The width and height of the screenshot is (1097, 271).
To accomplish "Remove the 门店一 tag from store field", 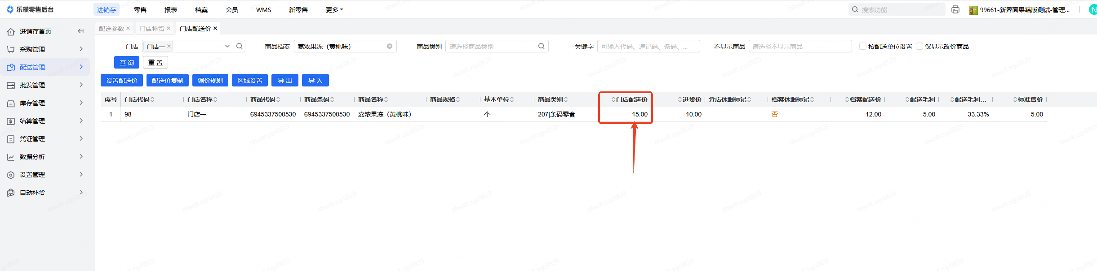I will point(169,46).
